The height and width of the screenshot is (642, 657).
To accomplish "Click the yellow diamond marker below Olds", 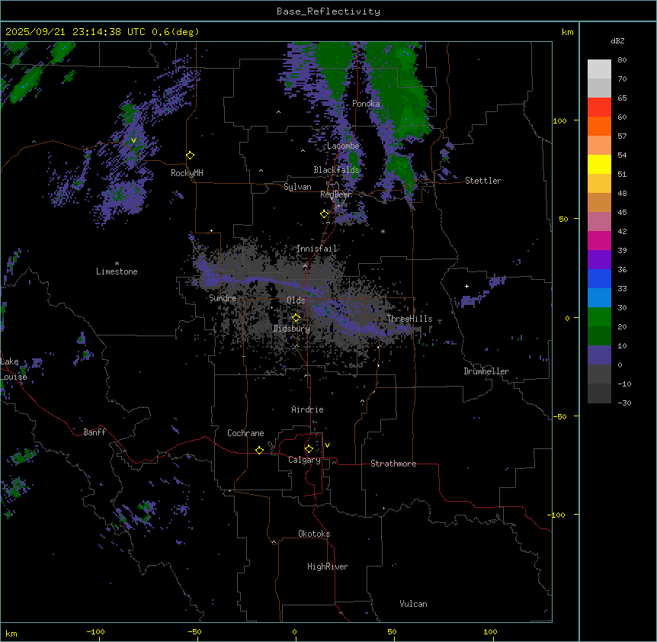I will [296, 317].
